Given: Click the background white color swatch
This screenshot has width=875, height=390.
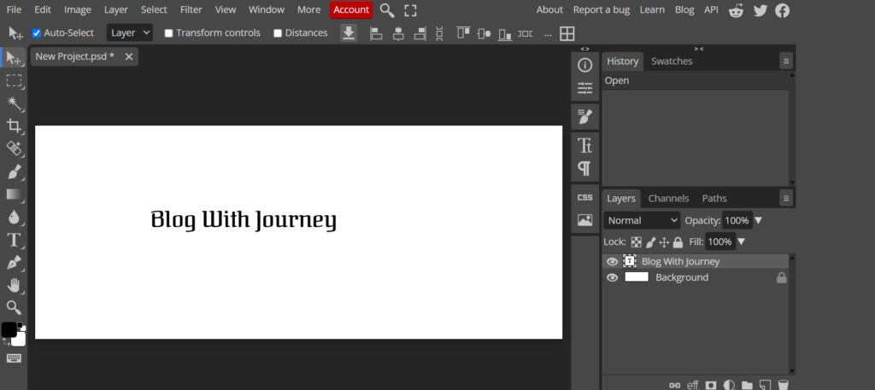Looking at the screenshot, I should [19, 339].
